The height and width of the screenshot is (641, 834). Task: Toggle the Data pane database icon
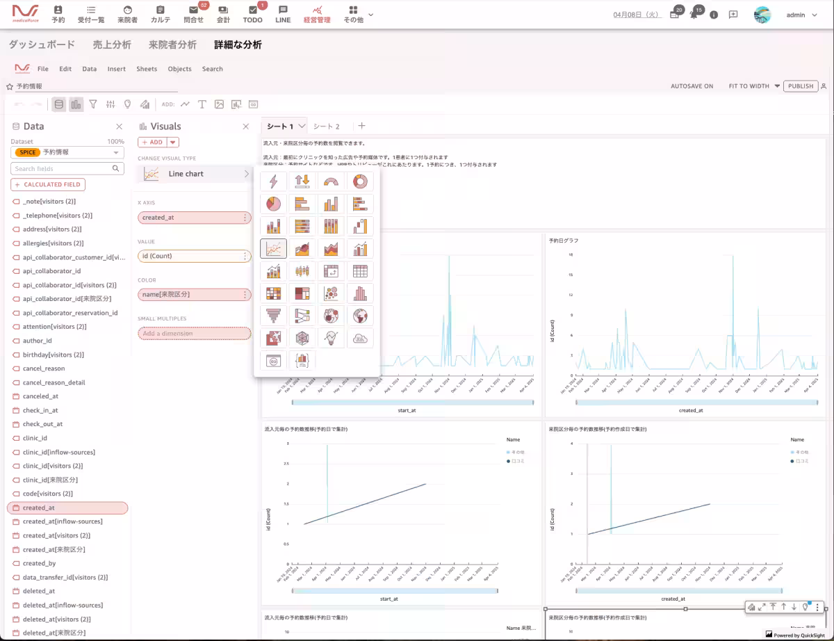click(59, 104)
